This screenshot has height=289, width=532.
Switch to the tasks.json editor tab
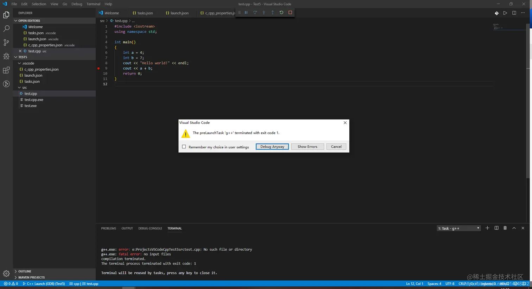coord(145,13)
